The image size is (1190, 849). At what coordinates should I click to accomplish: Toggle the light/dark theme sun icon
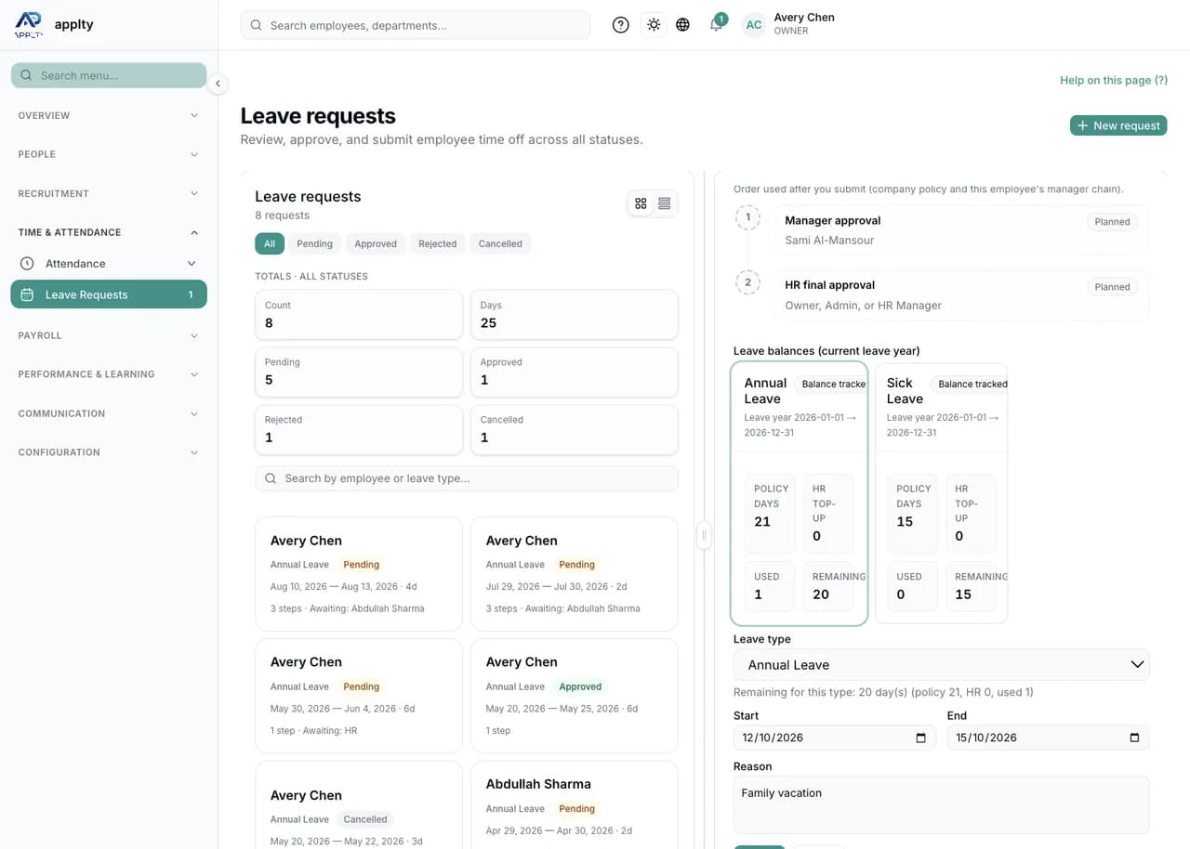pos(654,25)
